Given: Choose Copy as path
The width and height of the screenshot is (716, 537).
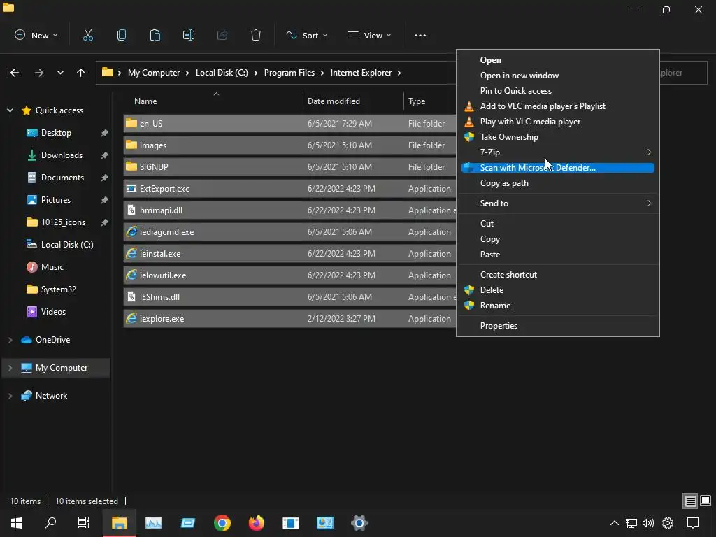Looking at the screenshot, I should tap(558, 183).
